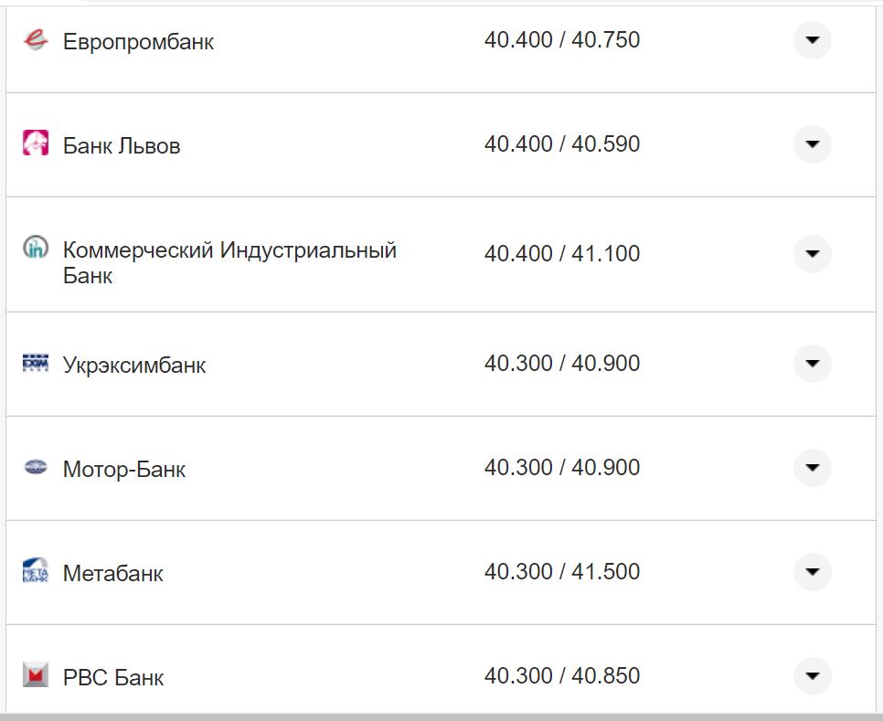Click the Метабанк logo icon
This screenshot has width=883, height=721.
pos(35,572)
